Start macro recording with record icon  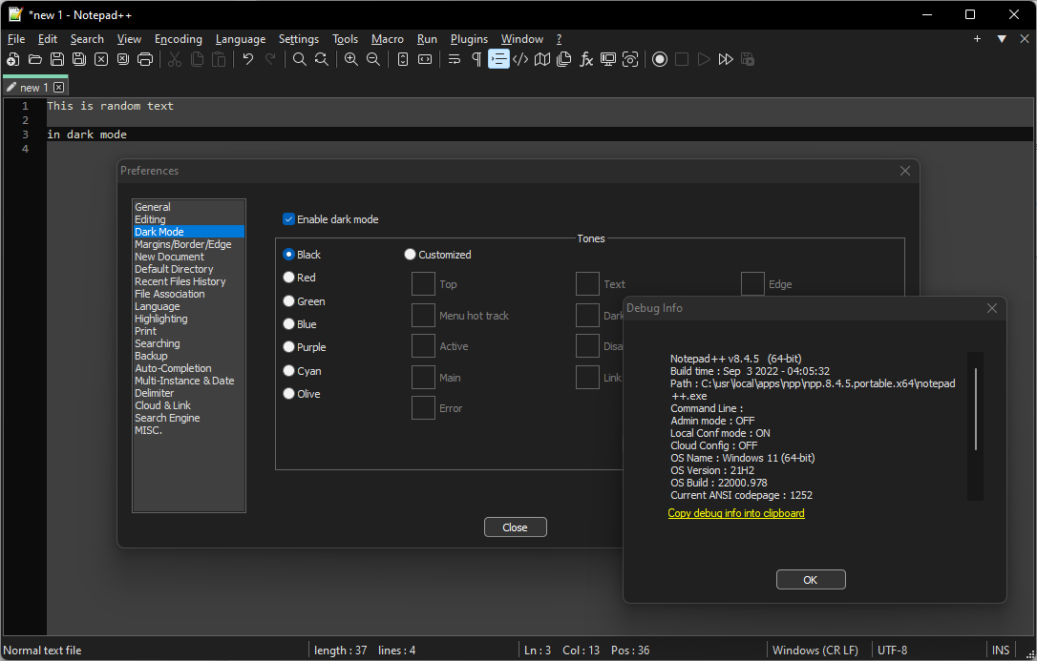click(x=660, y=59)
